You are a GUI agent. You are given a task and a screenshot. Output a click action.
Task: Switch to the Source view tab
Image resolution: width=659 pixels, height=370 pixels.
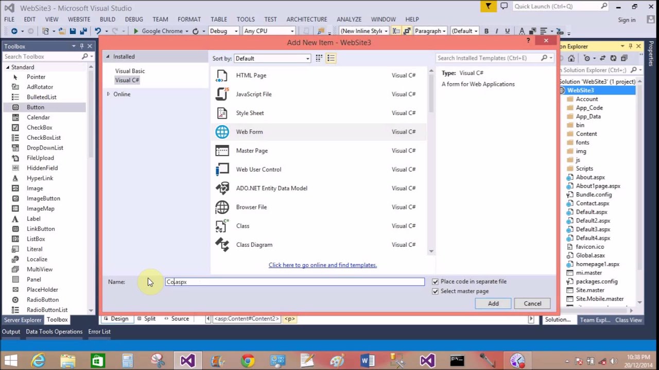176,319
